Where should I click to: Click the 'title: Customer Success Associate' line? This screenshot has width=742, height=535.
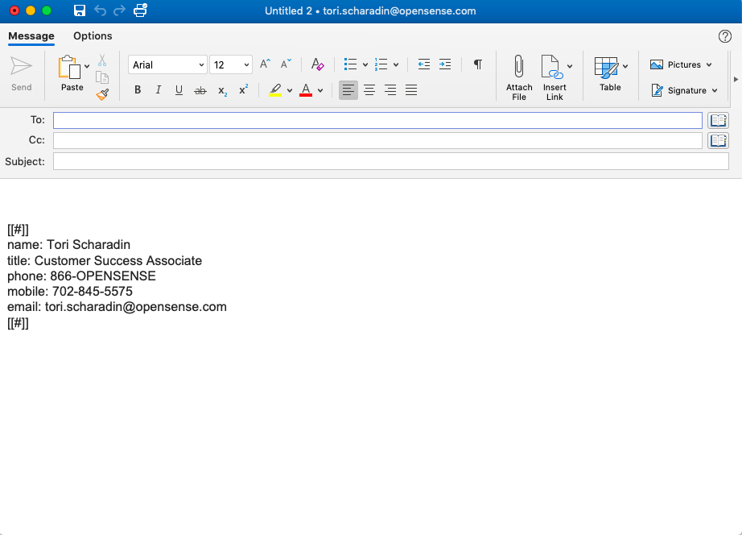105,260
